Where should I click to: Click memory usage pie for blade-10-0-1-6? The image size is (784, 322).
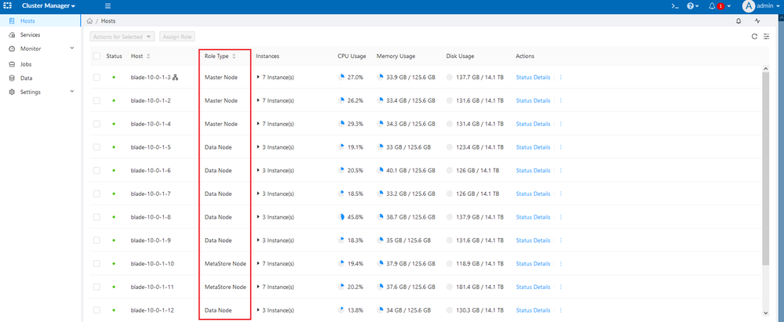(x=381, y=170)
